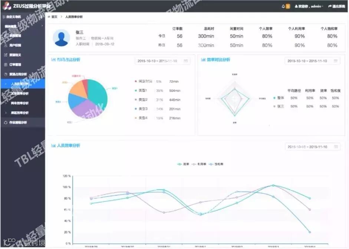Toggle the 饱和率 line series legend

pos(216,164)
